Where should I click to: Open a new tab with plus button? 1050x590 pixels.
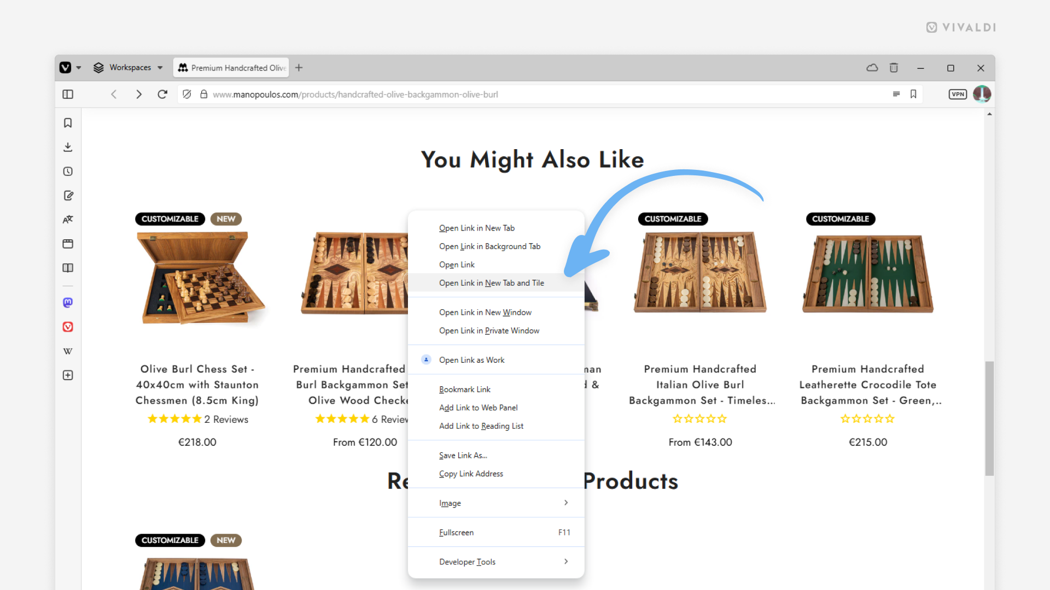(x=299, y=68)
